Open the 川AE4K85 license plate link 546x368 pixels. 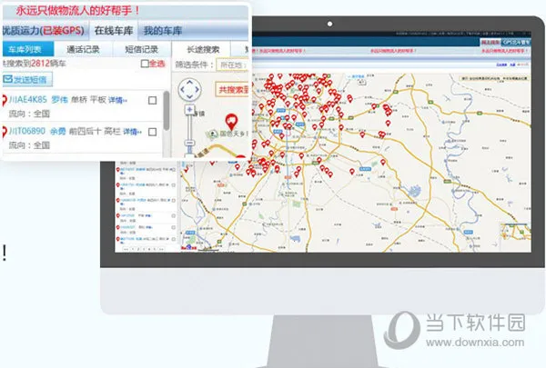tap(28, 98)
